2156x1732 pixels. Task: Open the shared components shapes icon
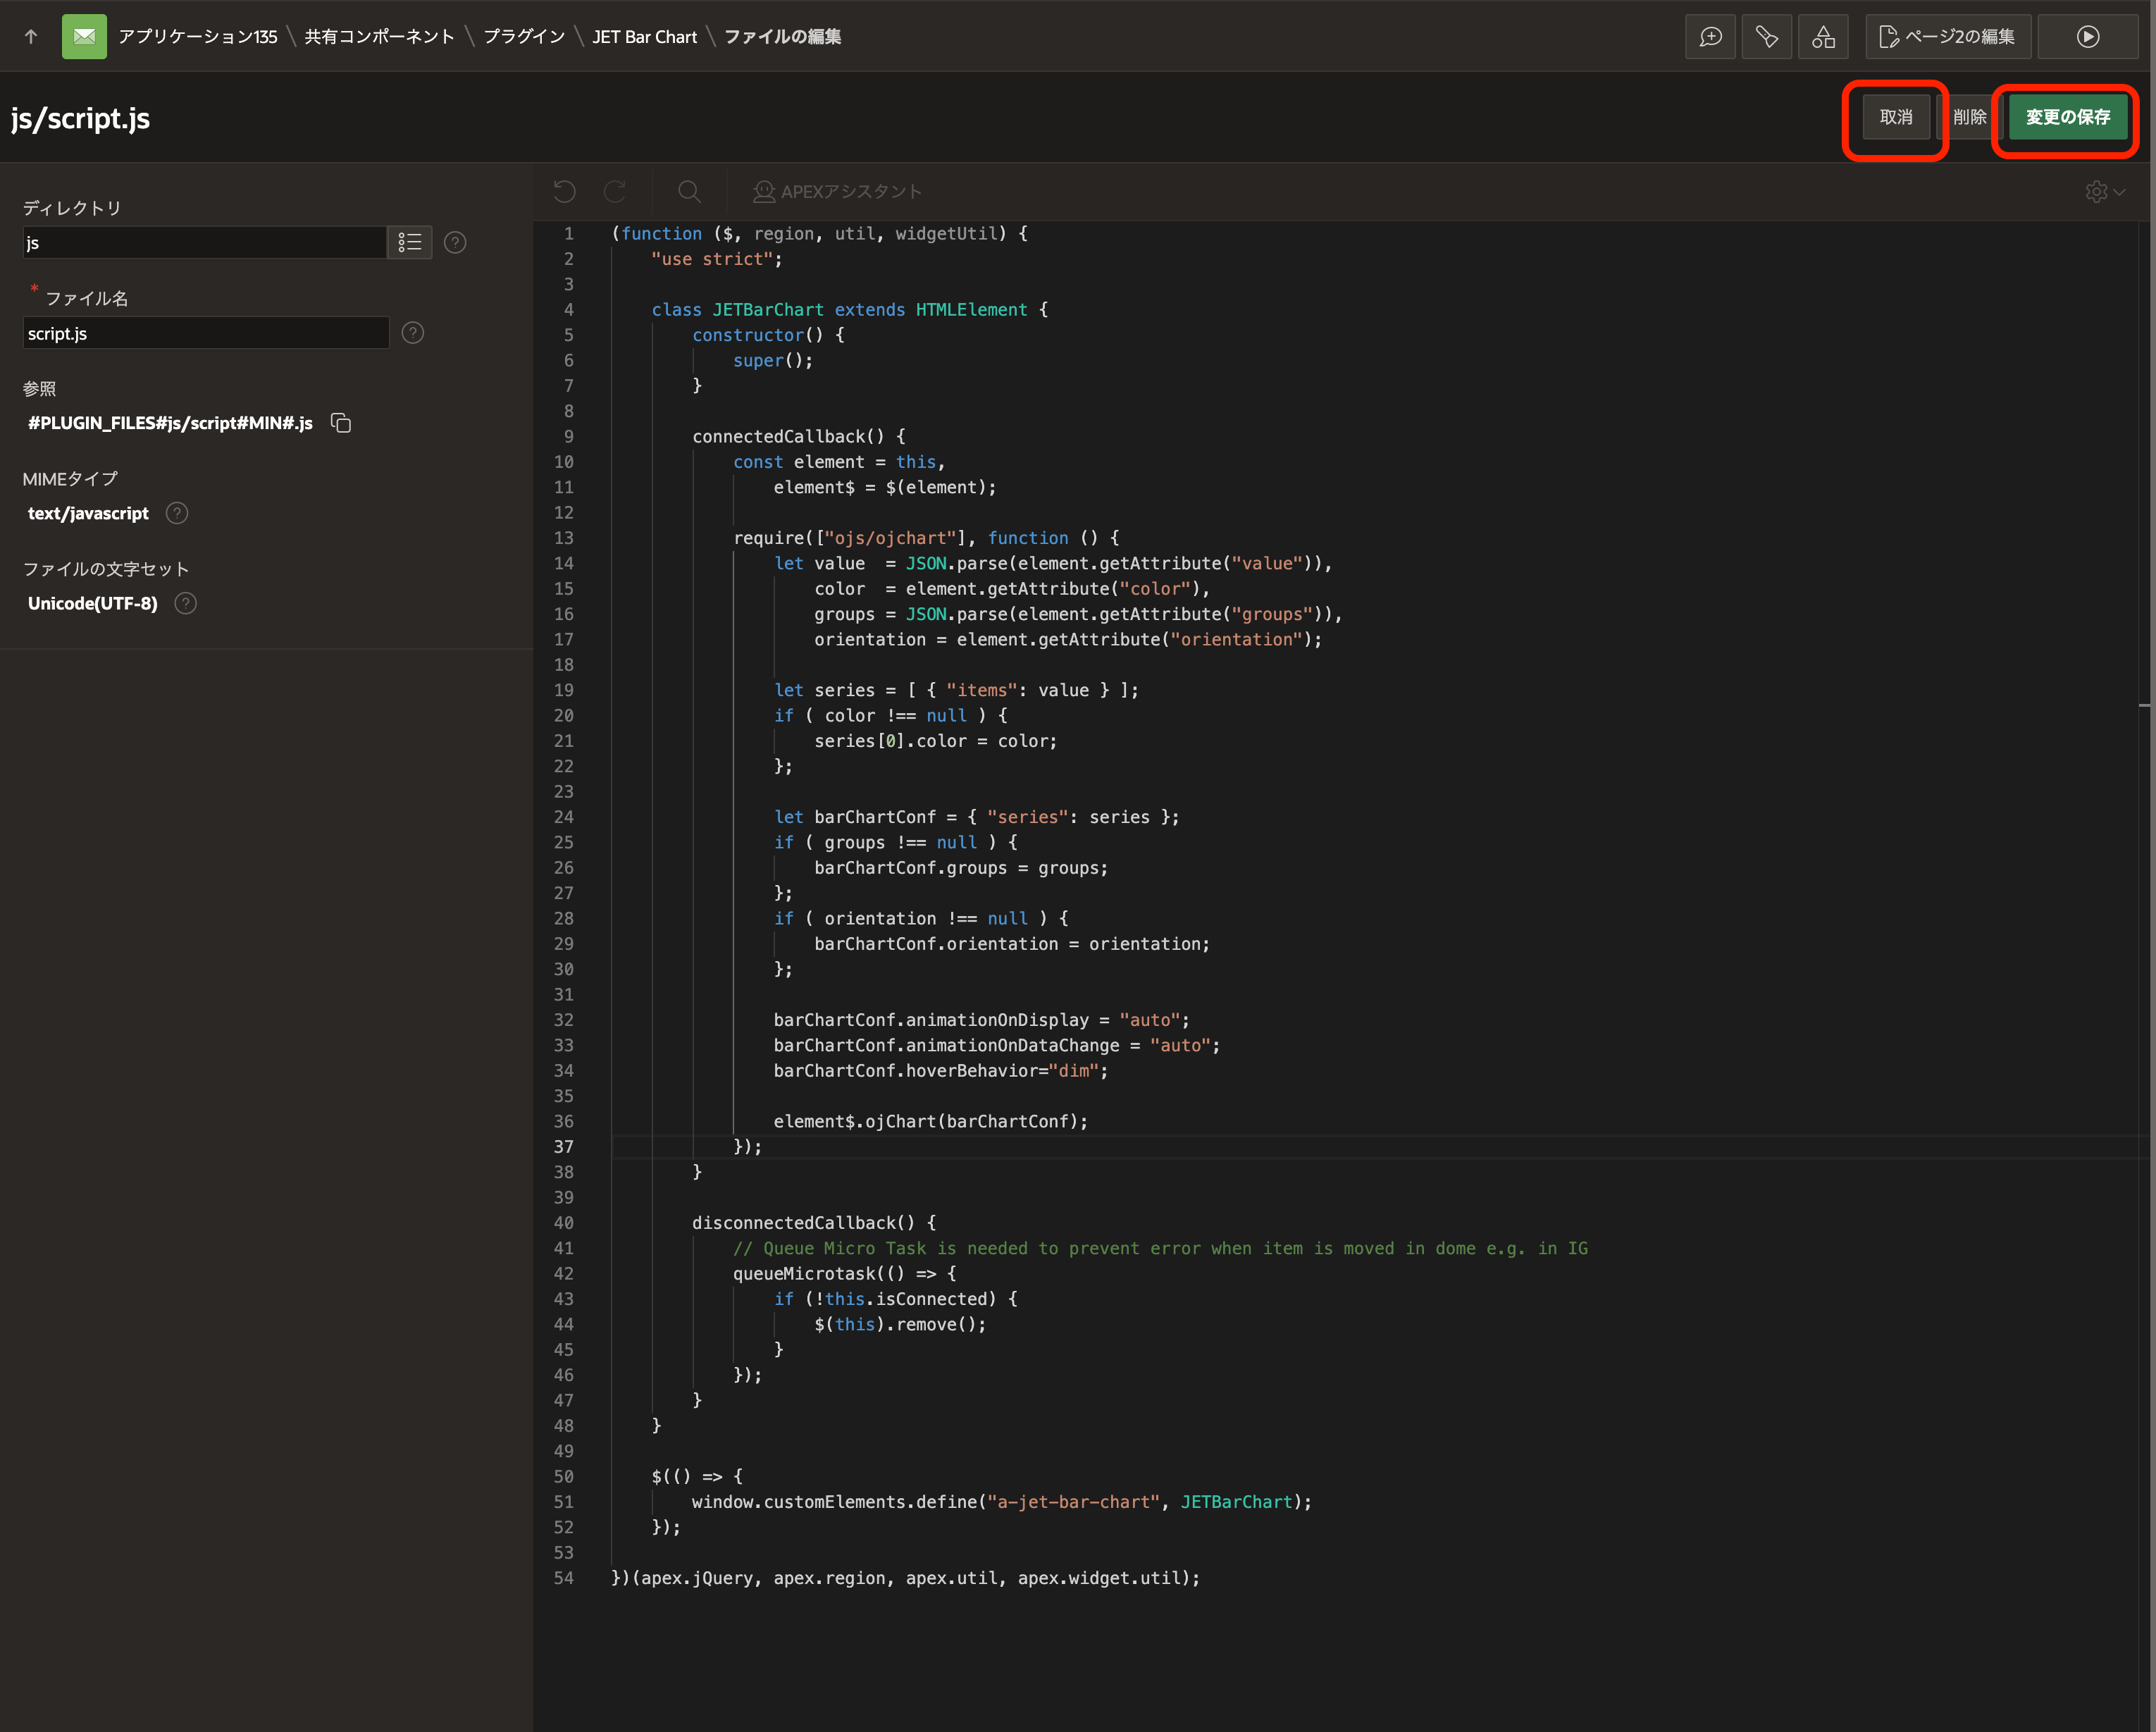[x=1823, y=37]
